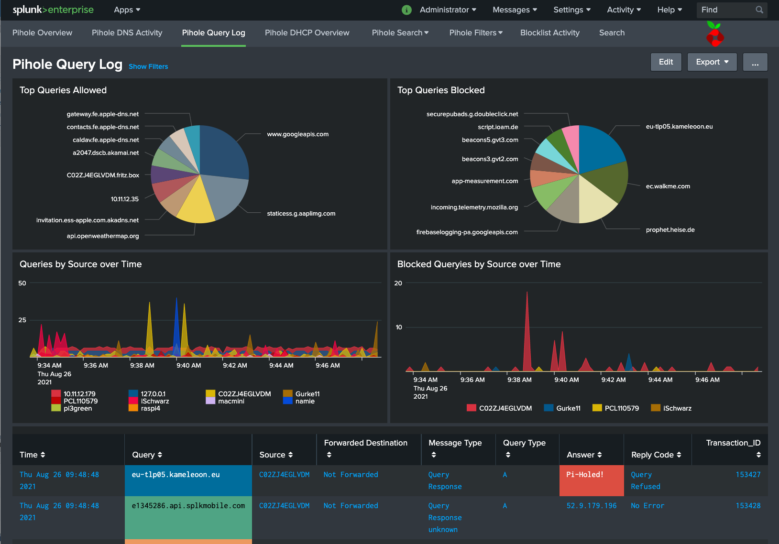The image size is (779, 544).
Task: Select the Pihole Query Log tab
Action: [213, 33]
